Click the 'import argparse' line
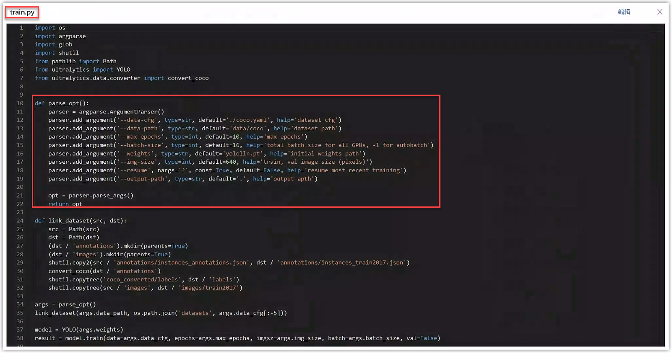 point(60,36)
